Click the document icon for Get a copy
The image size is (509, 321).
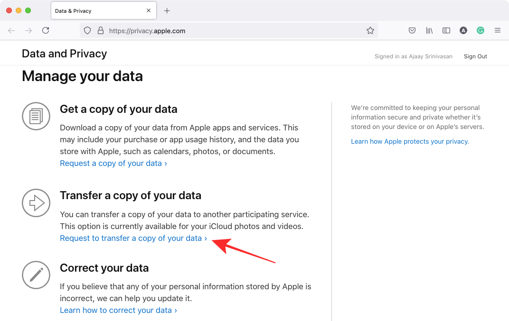click(36, 116)
